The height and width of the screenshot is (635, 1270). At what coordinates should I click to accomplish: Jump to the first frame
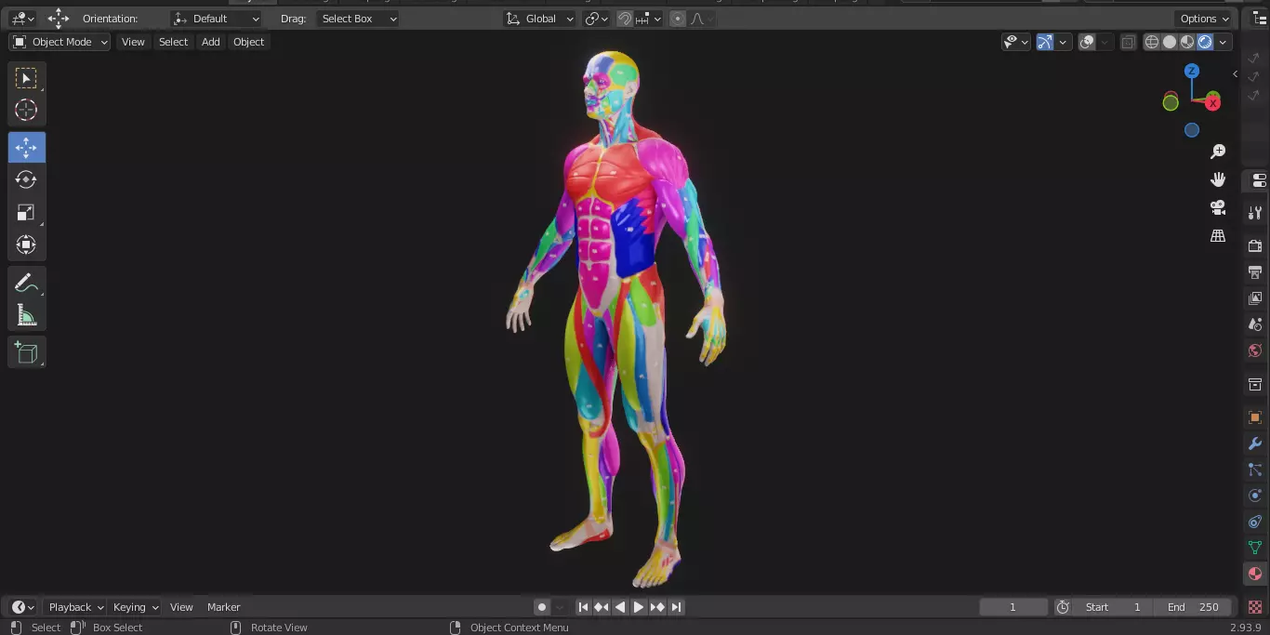tap(583, 607)
